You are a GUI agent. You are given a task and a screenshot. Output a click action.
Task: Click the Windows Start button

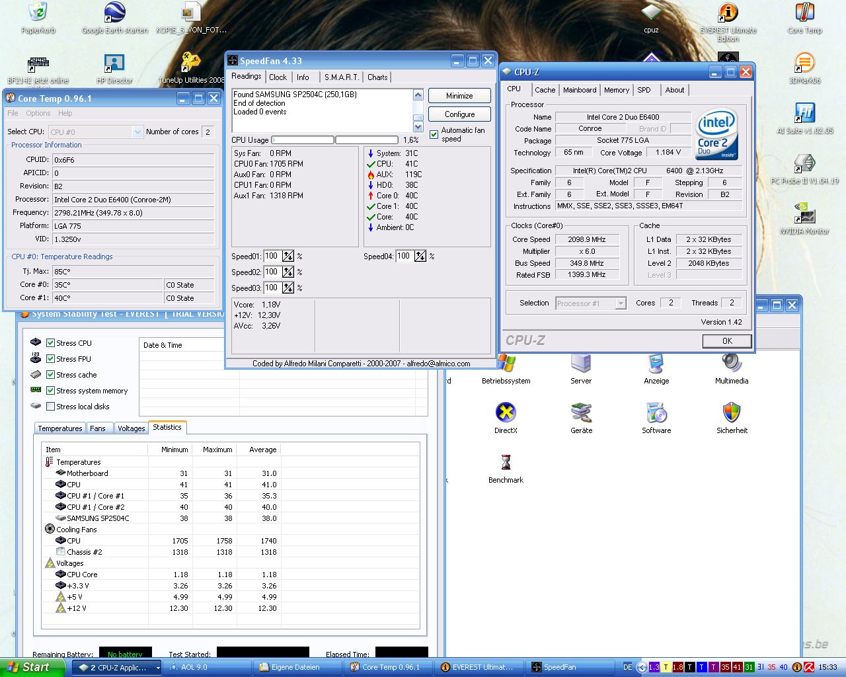point(32,668)
